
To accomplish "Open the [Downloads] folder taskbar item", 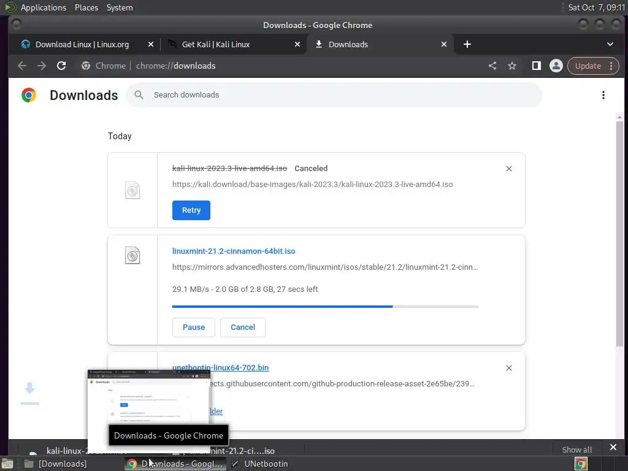I will tap(56, 464).
